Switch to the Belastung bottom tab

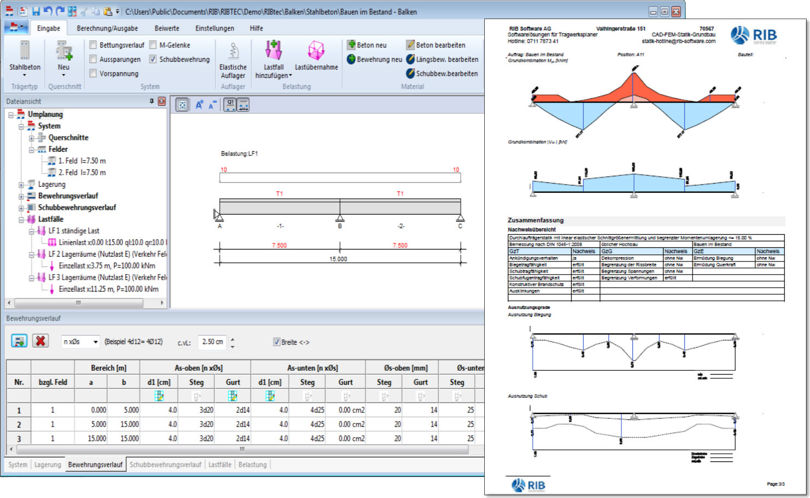(x=253, y=465)
